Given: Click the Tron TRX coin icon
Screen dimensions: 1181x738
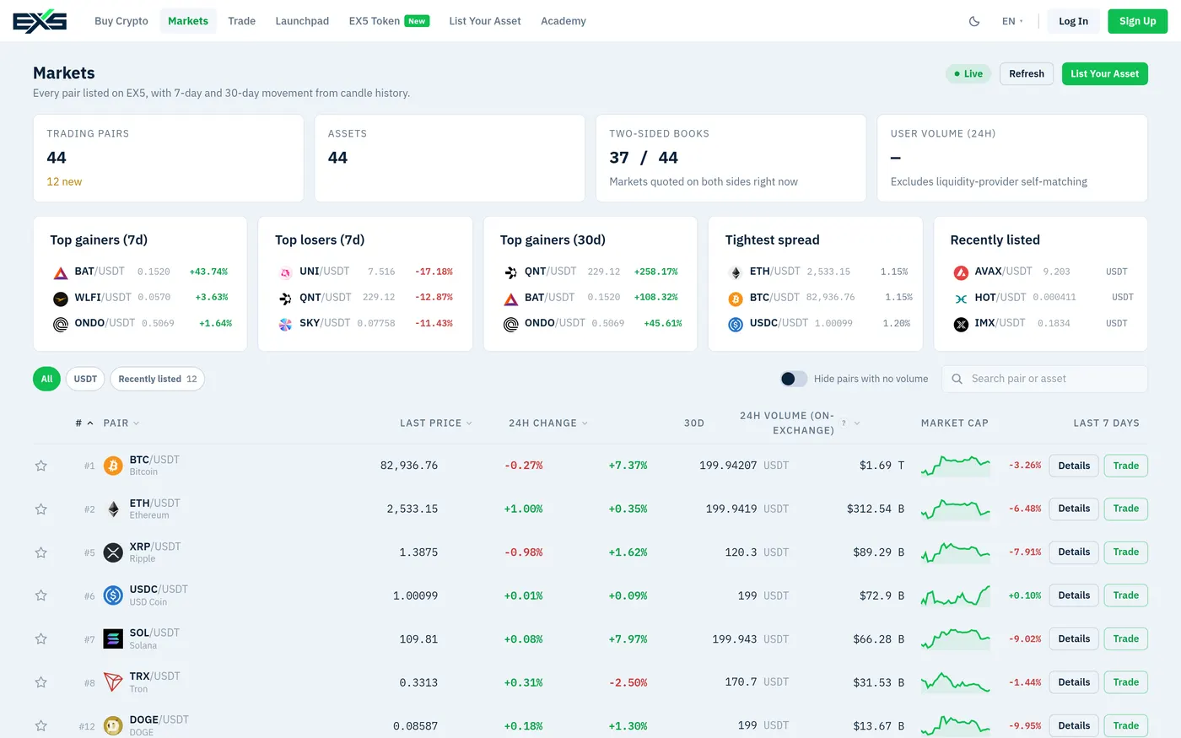Looking at the screenshot, I should click(x=113, y=682).
